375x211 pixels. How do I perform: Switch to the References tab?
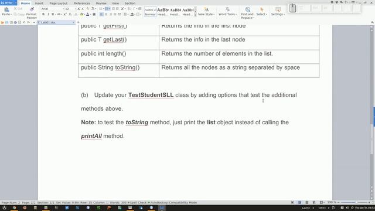[82, 3]
